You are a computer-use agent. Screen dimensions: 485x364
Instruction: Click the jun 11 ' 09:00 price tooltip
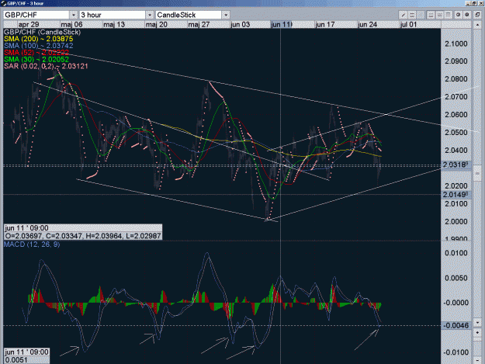pos(83,228)
